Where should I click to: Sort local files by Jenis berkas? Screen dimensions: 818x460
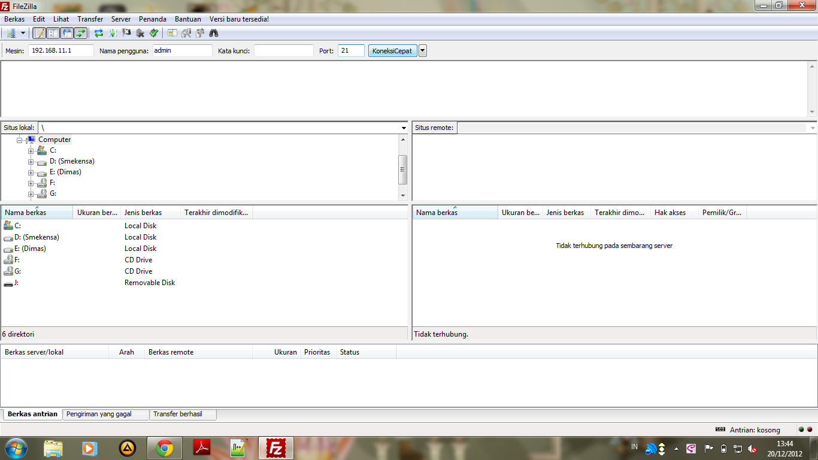[x=150, y=213]
